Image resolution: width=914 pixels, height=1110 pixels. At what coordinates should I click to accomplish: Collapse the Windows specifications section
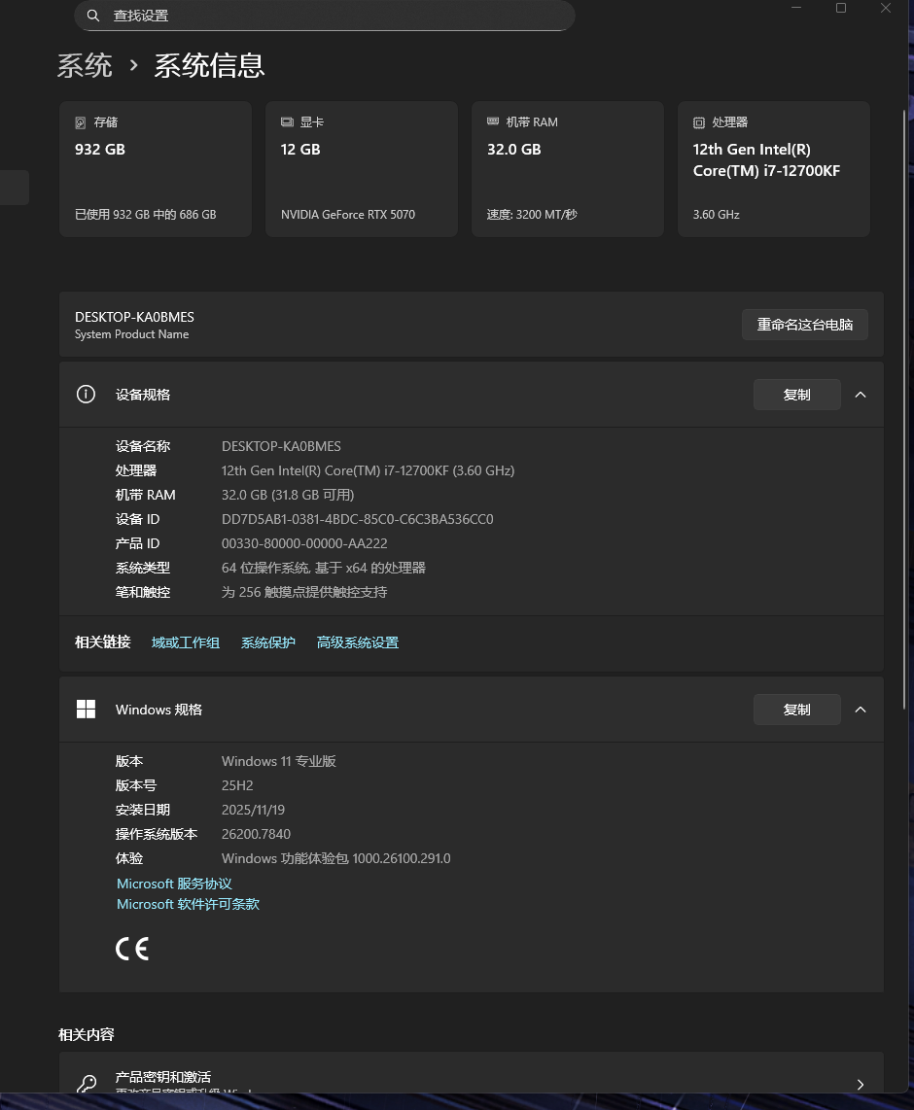coord(861,710)
